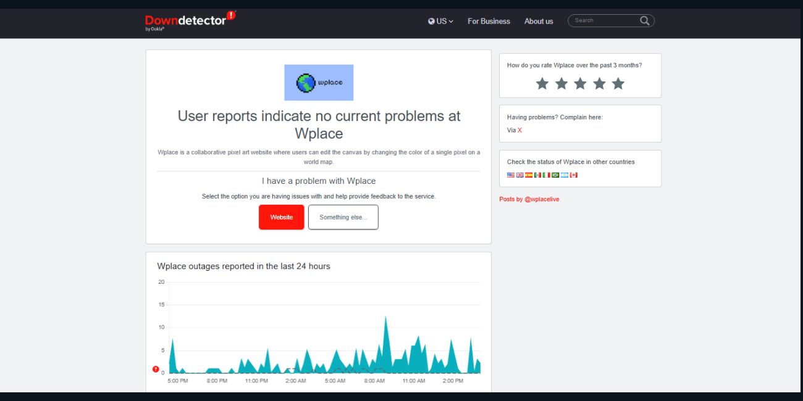The height and width of the screenshot is (401, 803).
Task: Open the About us page
Action: [538, 21]
